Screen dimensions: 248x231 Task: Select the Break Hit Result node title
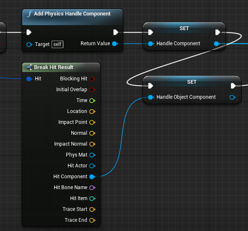click(54, 67)
